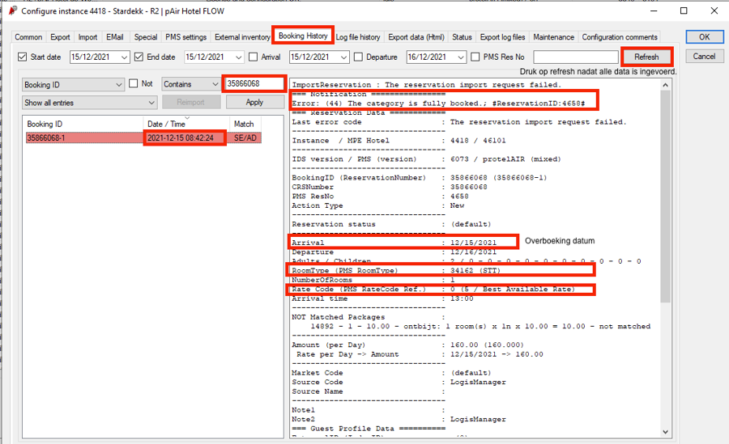The image size is (729, 444).
Task: Click the error line 'The category is fully booked'
Action: [438, 104]
